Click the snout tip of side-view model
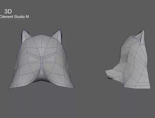 [106, 71]
